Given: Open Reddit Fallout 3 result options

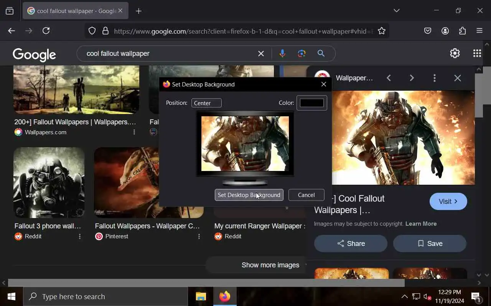Looking at the screenshot, I should 80,236.
